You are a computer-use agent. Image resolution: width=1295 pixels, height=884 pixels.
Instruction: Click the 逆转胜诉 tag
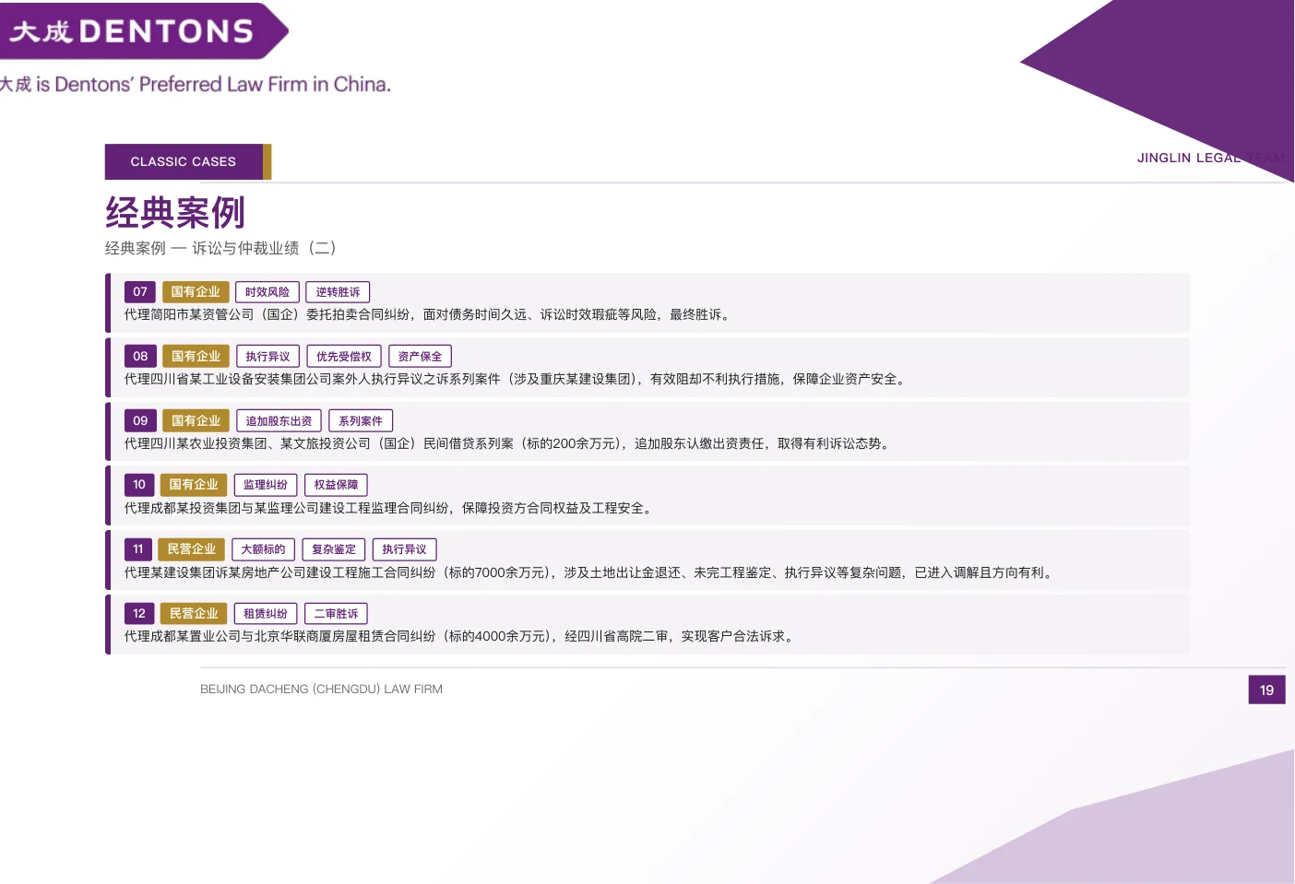pyautogui.click(x=338, y=292)
